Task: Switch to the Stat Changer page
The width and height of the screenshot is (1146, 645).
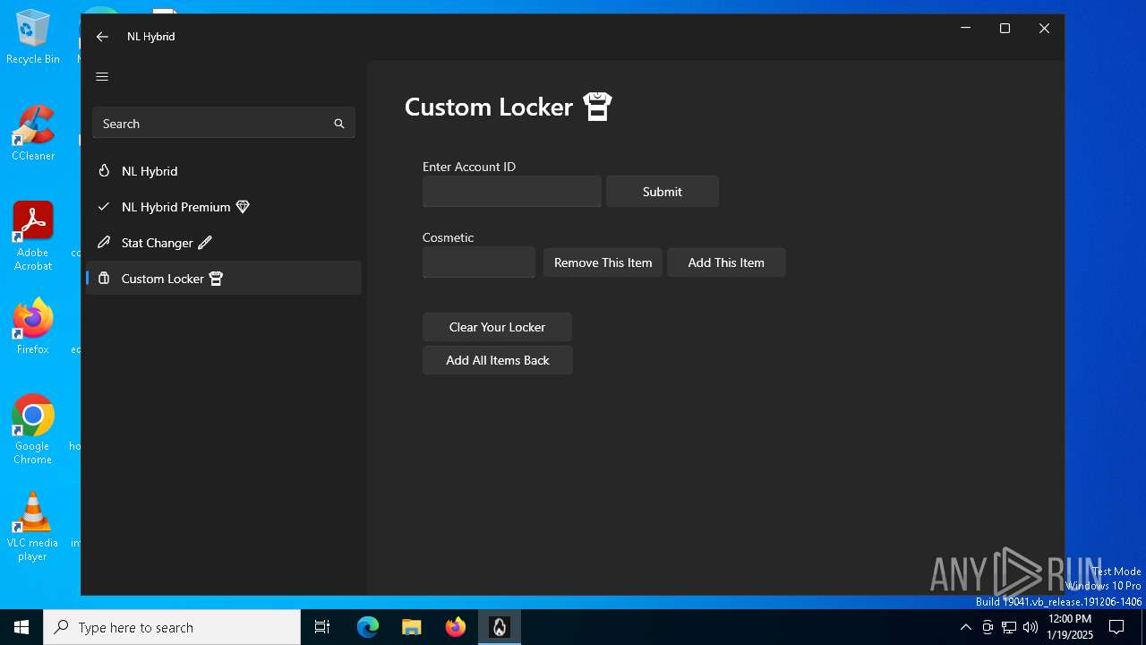Action: (x=224, y=243)
